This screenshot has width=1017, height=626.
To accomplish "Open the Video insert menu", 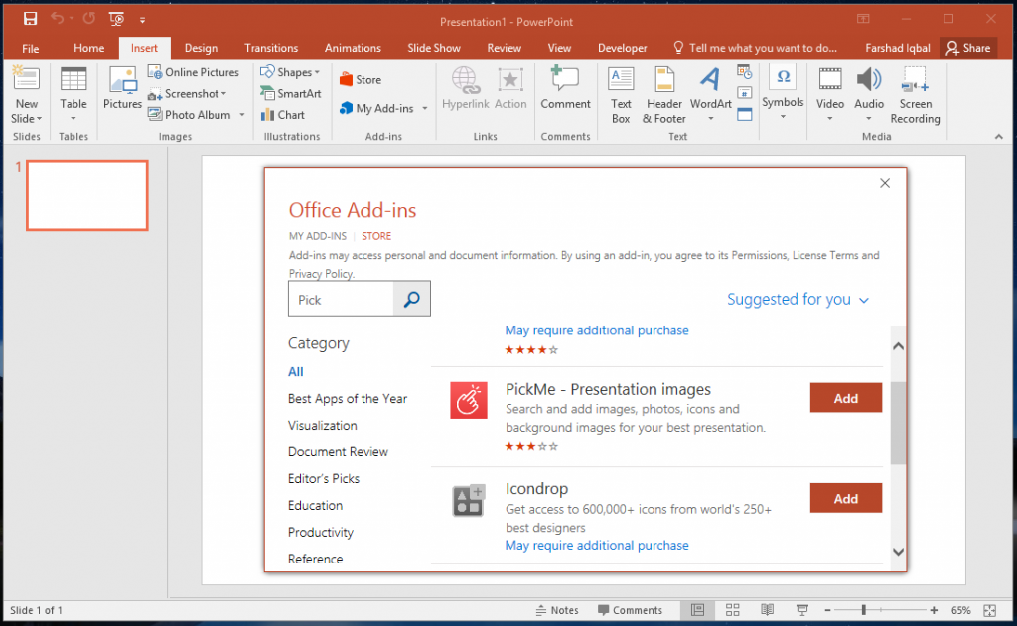I will tap(829, 95).
